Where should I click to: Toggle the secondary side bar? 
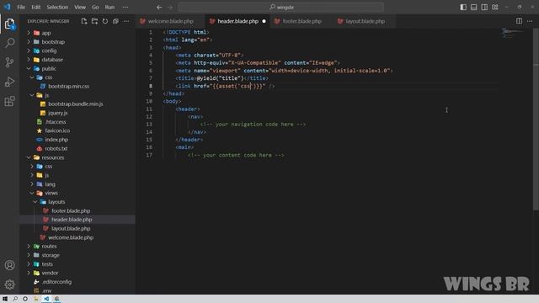pos(484,8)
